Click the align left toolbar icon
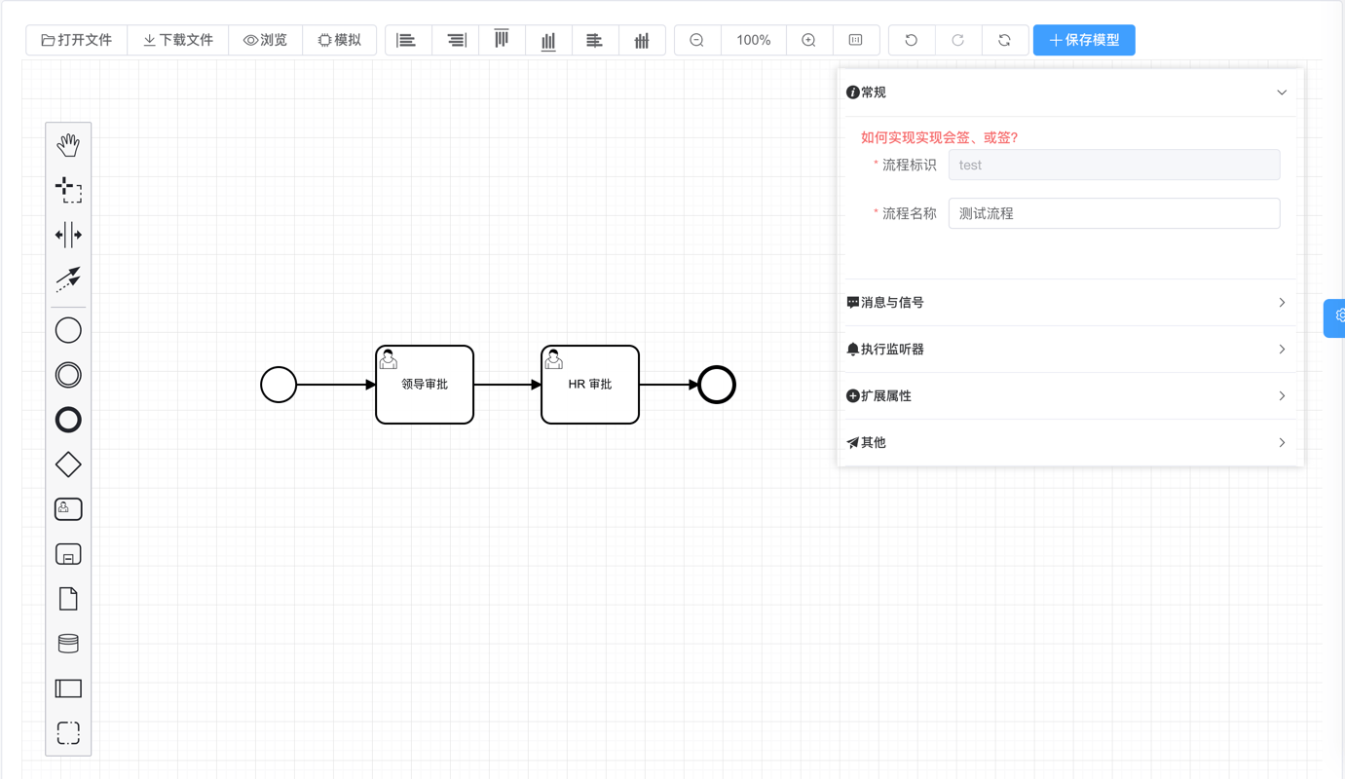The image size is (1345, 779). (x=406, y=39)
